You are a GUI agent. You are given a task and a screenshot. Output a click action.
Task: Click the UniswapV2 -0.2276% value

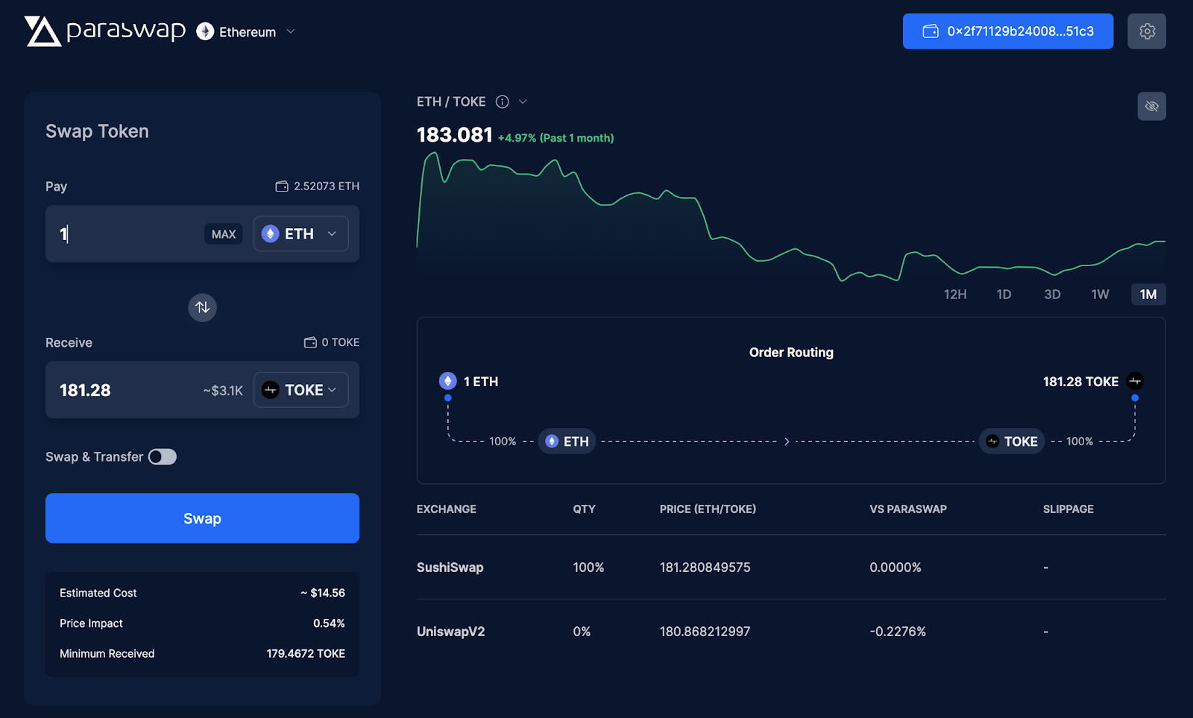pyautogui.click(x=898, y=632)
